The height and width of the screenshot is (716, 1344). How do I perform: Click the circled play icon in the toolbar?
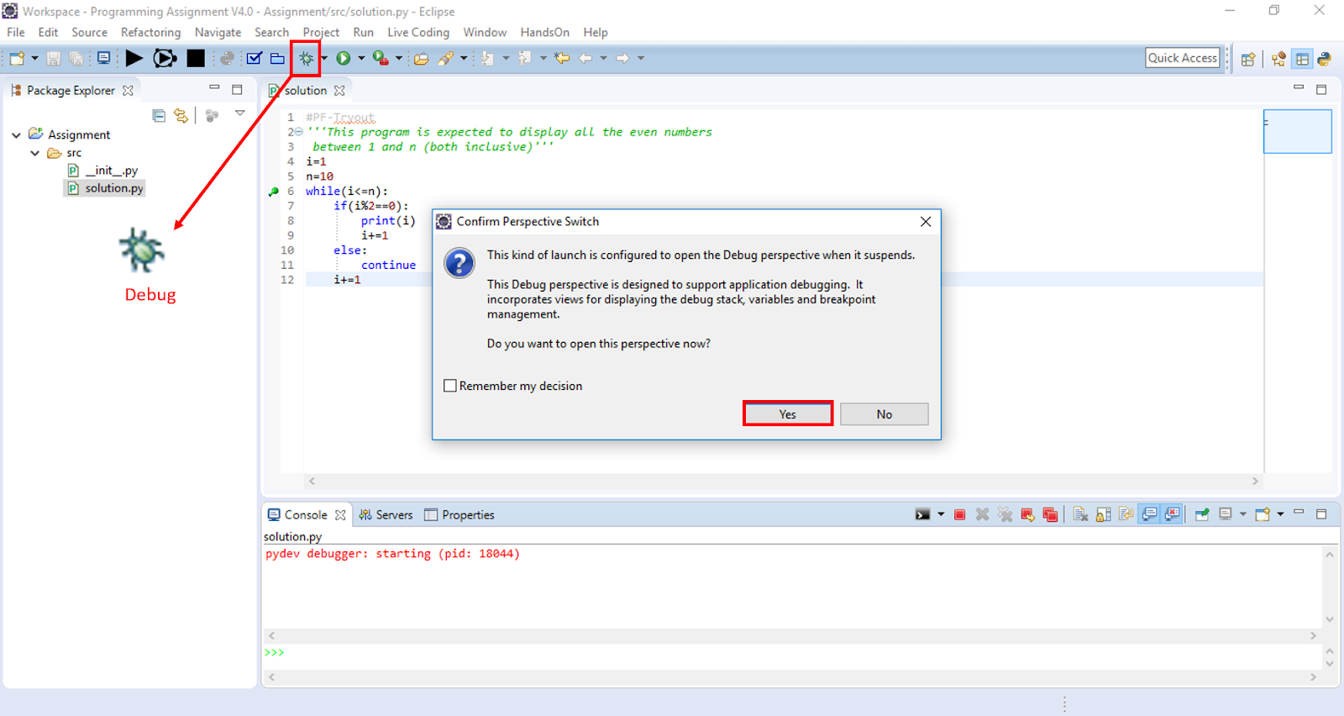[165, 58]
